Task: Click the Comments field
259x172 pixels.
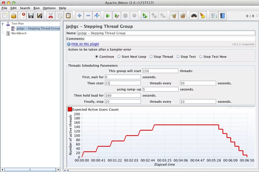Action: point(170,39)
